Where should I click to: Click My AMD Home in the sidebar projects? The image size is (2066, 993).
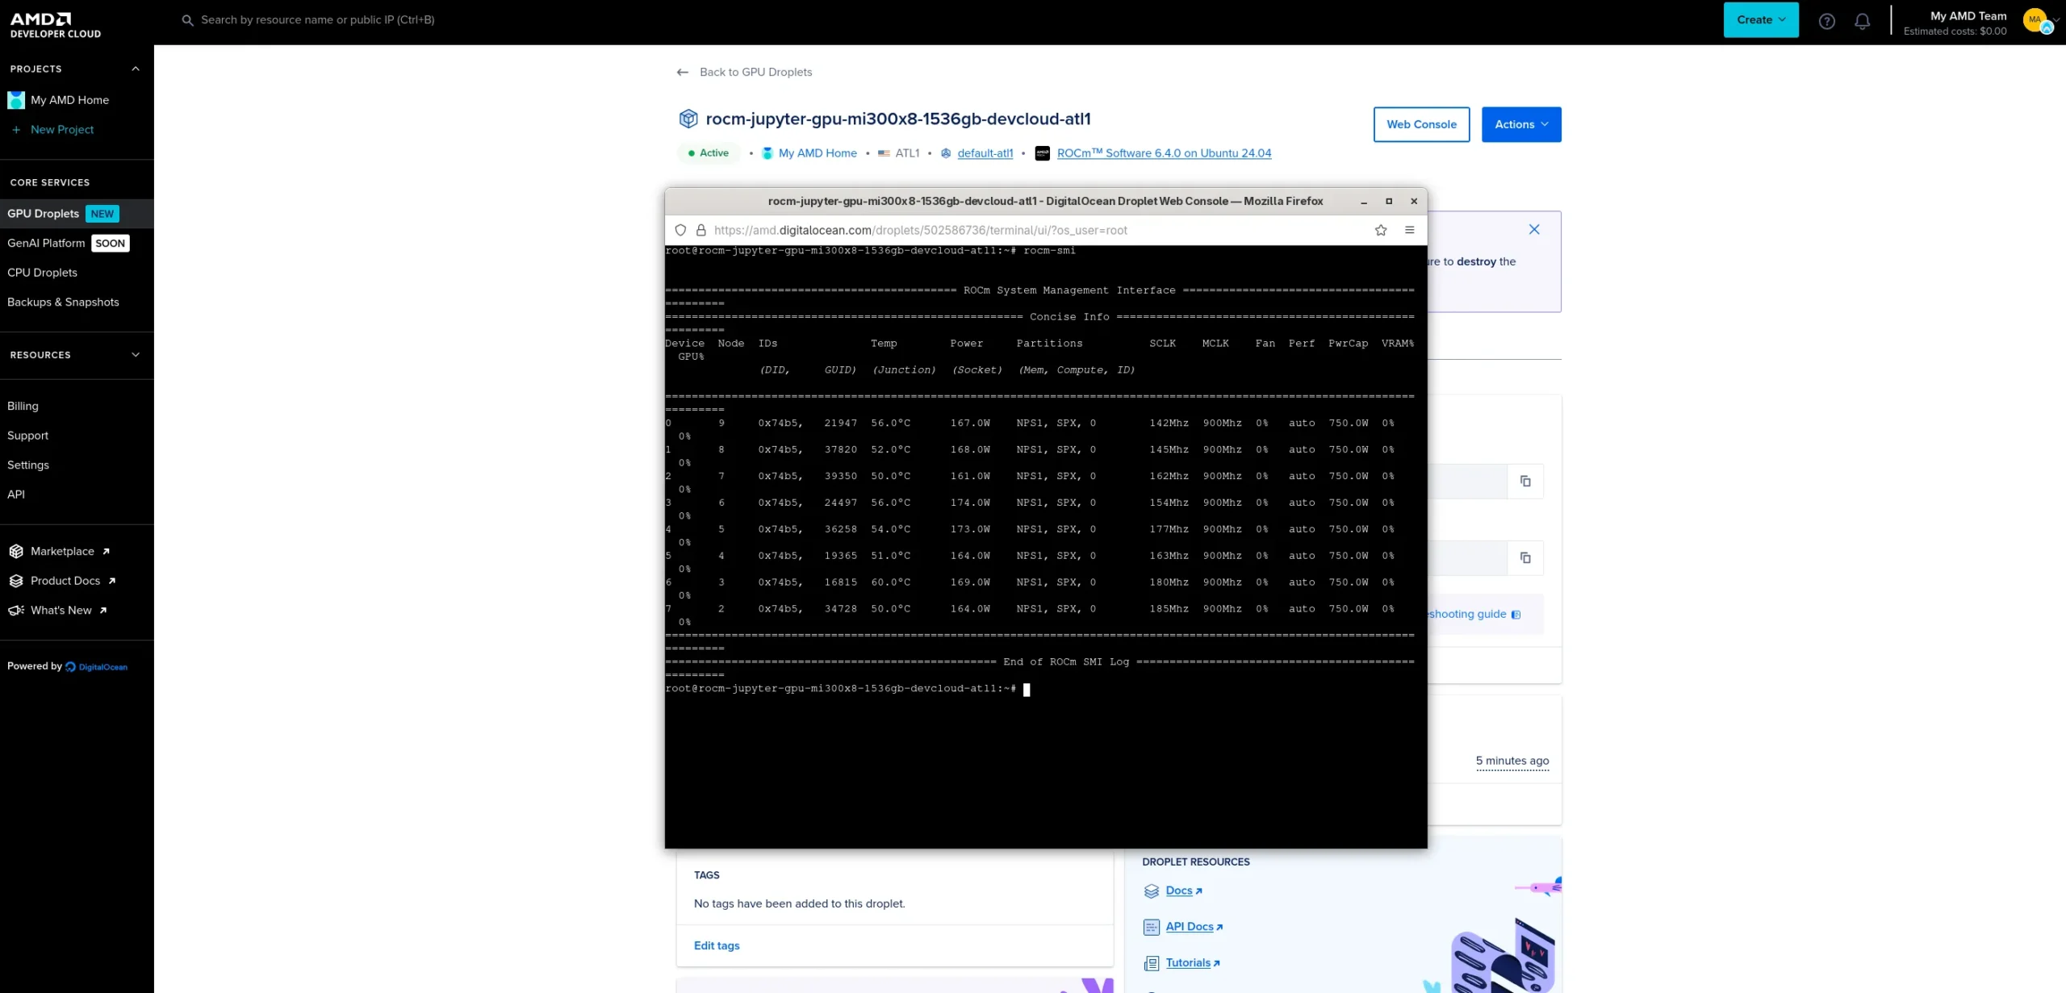coord(69,100)
